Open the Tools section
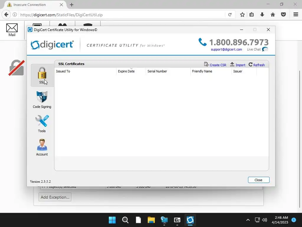302x227 pixels. 42,124
